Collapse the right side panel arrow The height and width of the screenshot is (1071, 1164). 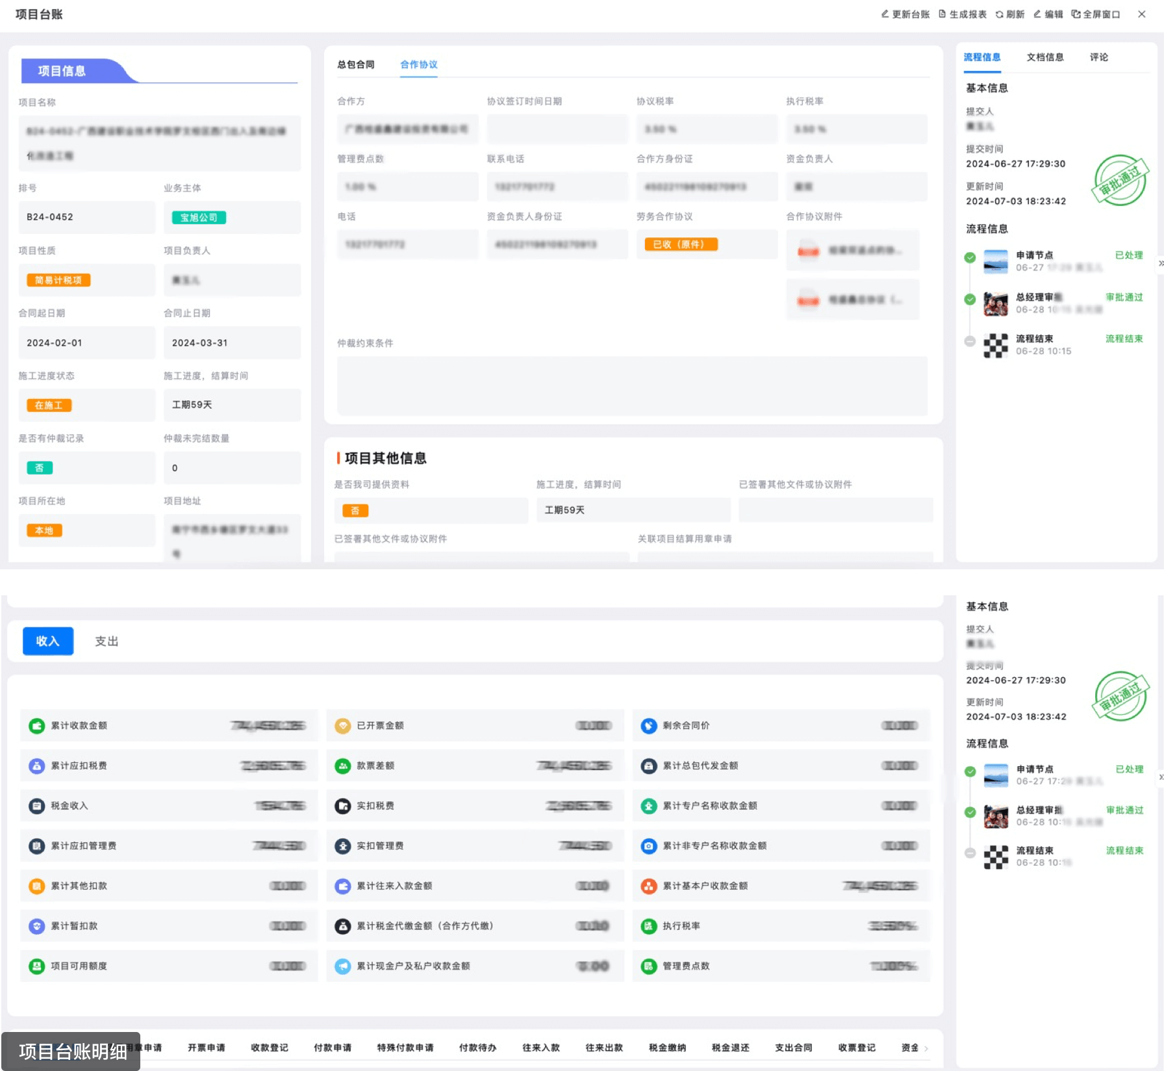(x=1160, y=263)
